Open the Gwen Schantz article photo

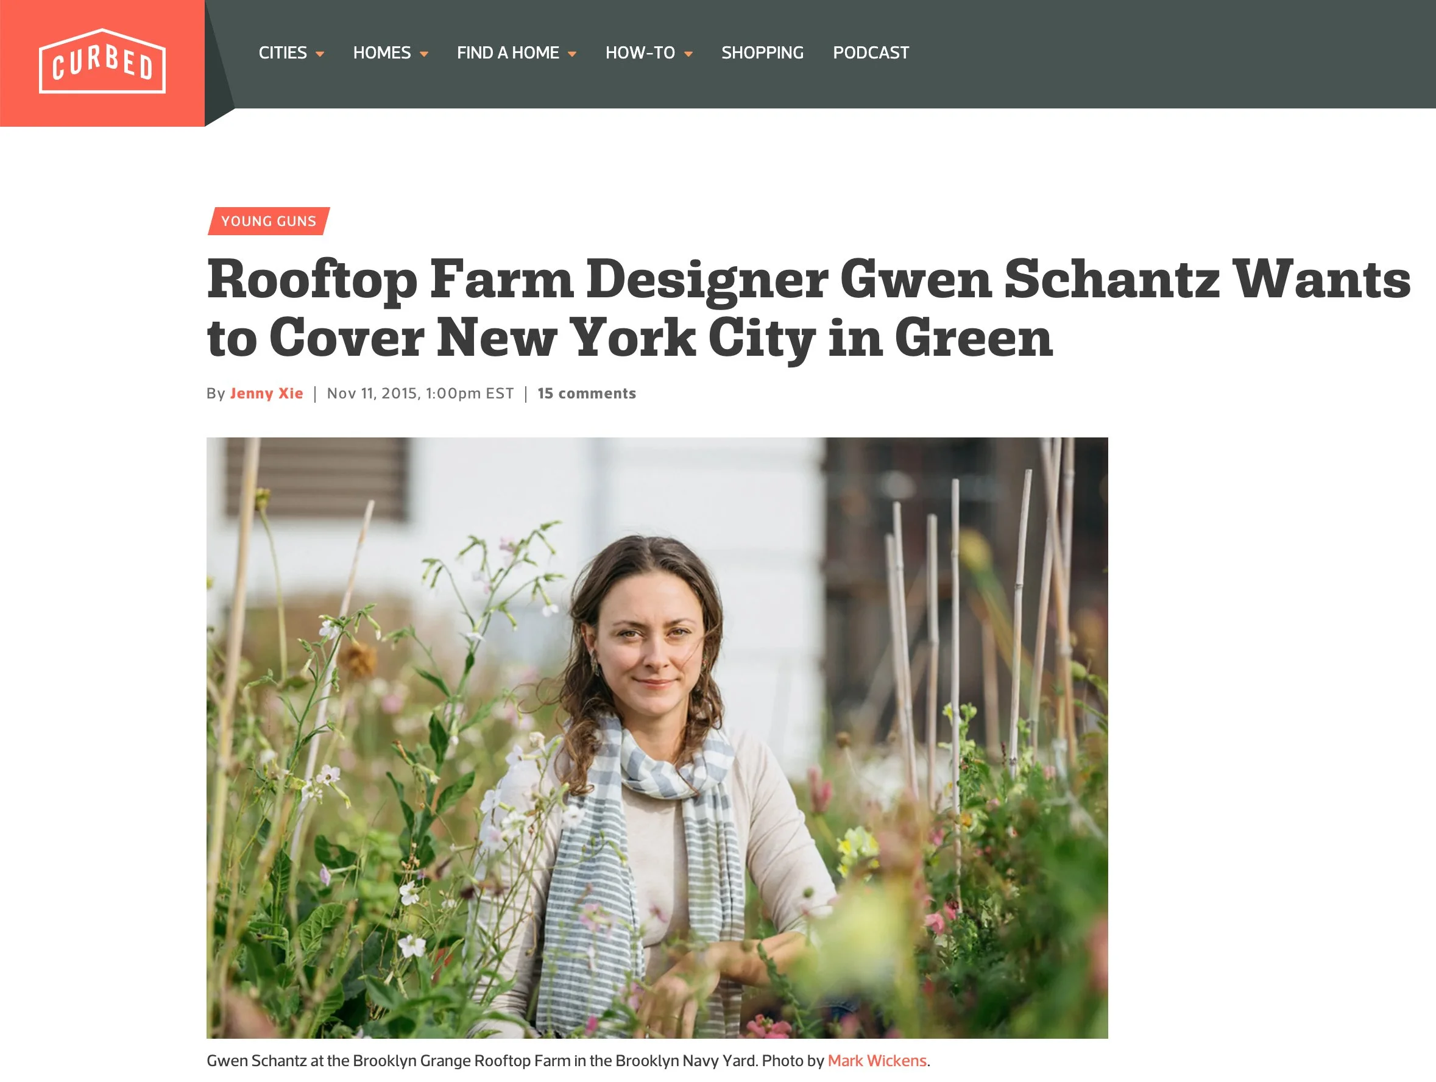pyautogui.click(x=657, y=737)
